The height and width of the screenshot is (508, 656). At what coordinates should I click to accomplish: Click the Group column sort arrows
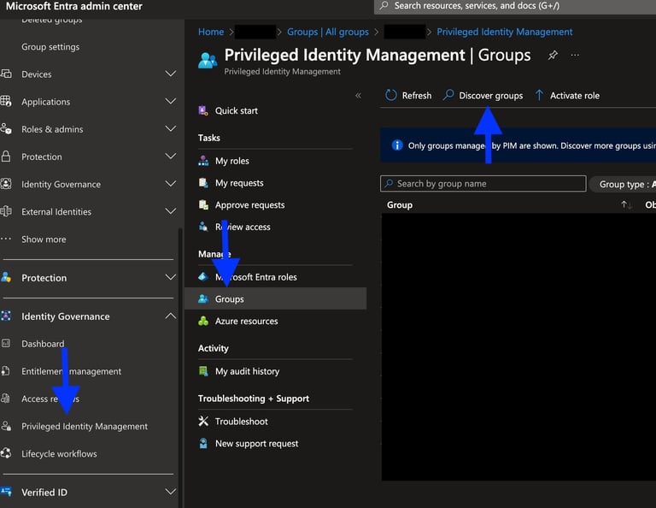(x=626, y=204)
